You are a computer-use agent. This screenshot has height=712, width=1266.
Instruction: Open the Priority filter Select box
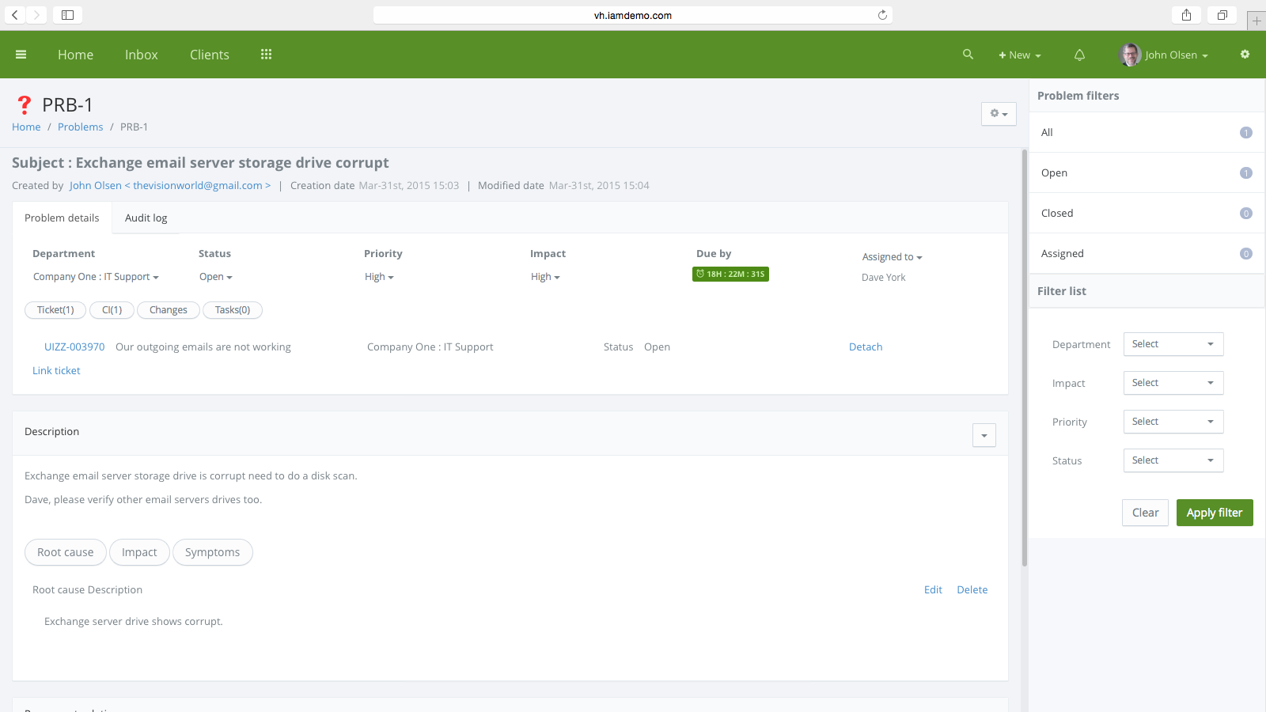pos(1173,422)
